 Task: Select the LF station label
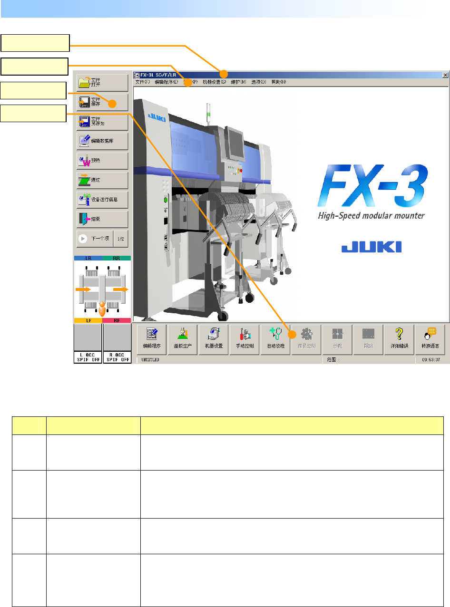click(88, 321)
